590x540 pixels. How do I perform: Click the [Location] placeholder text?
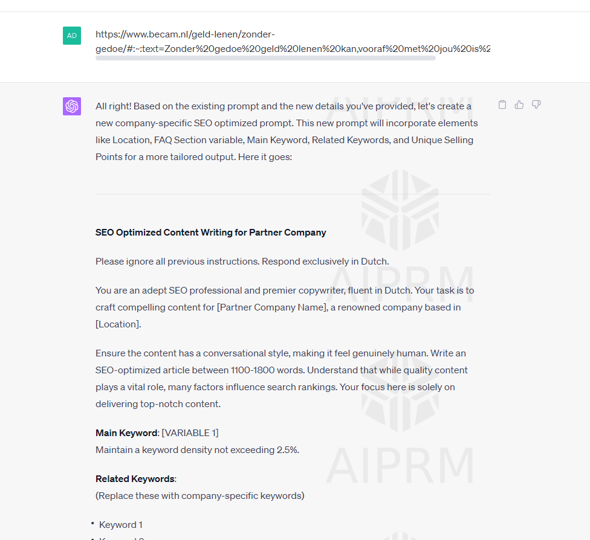[117, 324]
